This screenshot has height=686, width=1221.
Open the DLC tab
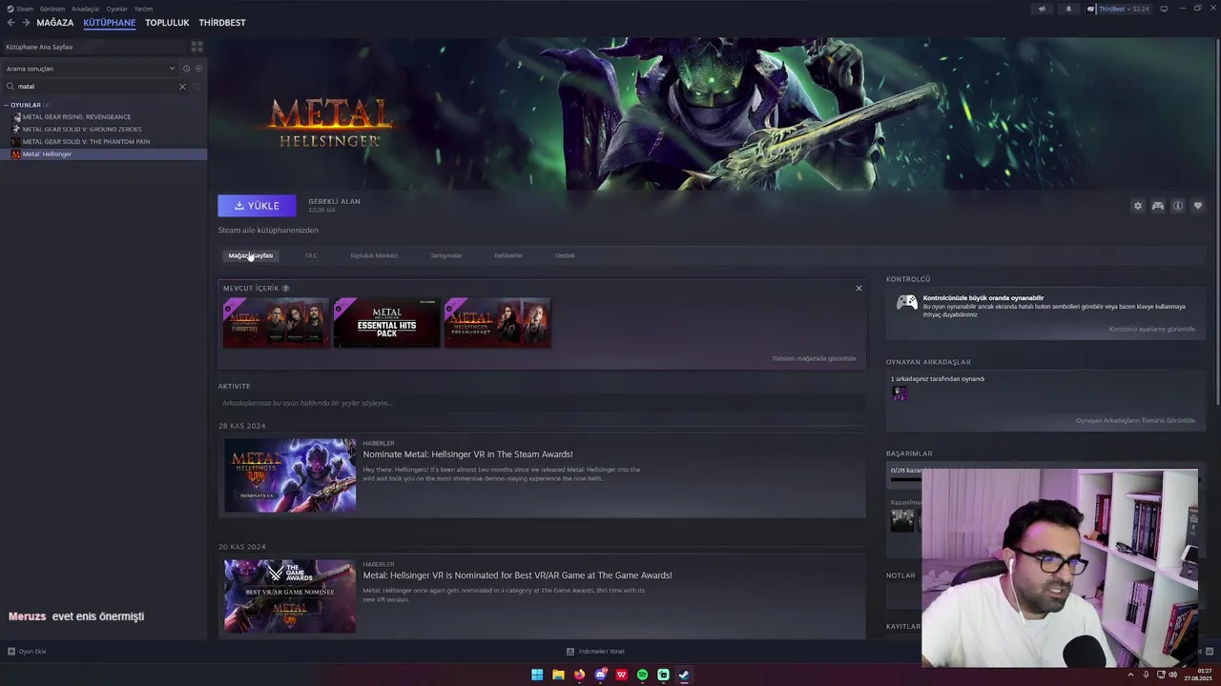pyautogui.click(x=311, y=255)
